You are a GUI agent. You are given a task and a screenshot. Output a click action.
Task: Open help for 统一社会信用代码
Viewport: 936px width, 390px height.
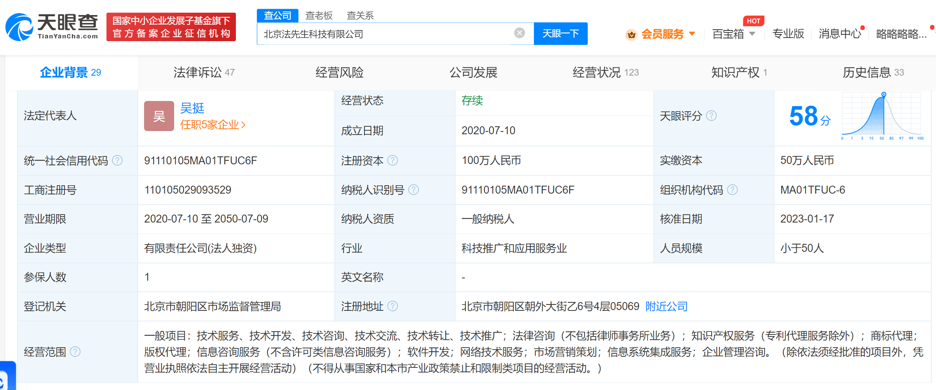117,160
